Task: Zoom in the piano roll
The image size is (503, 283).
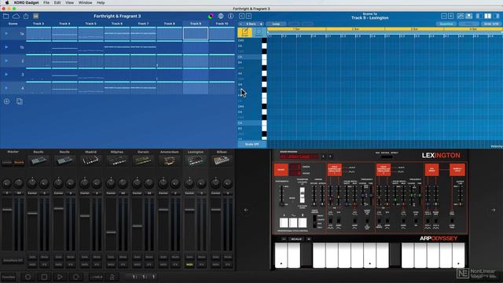Action: [x=450, y=16]
